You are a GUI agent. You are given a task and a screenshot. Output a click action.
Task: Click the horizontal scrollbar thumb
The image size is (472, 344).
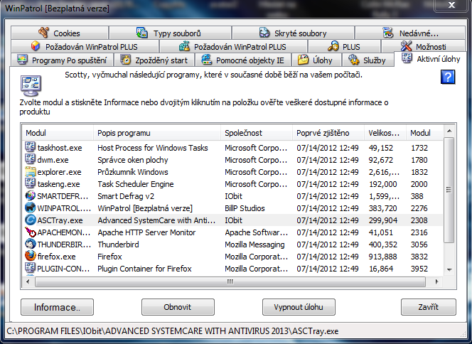(230, 281)
